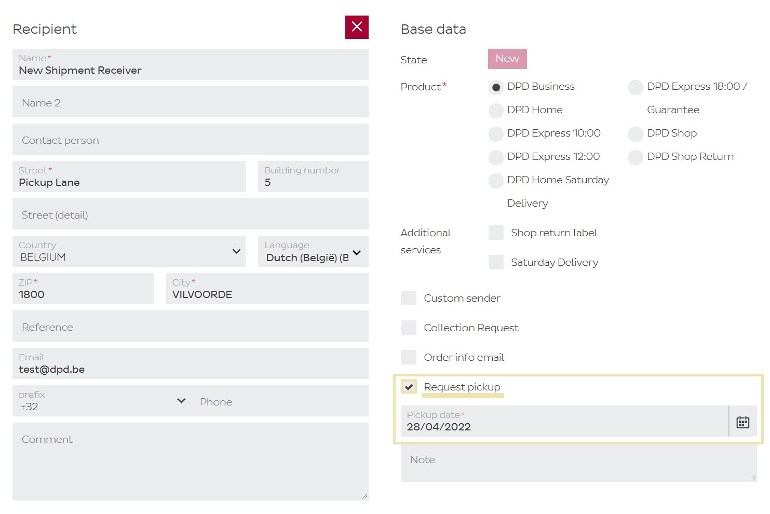
Task: Uncheck the Request pickup checkbox
Action: pos(409,387)
